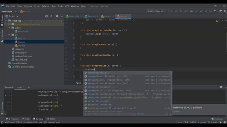Hide the Project panel with minus icon
The height and width of the screenshot is (127, 227).
[x=62, y=16]
